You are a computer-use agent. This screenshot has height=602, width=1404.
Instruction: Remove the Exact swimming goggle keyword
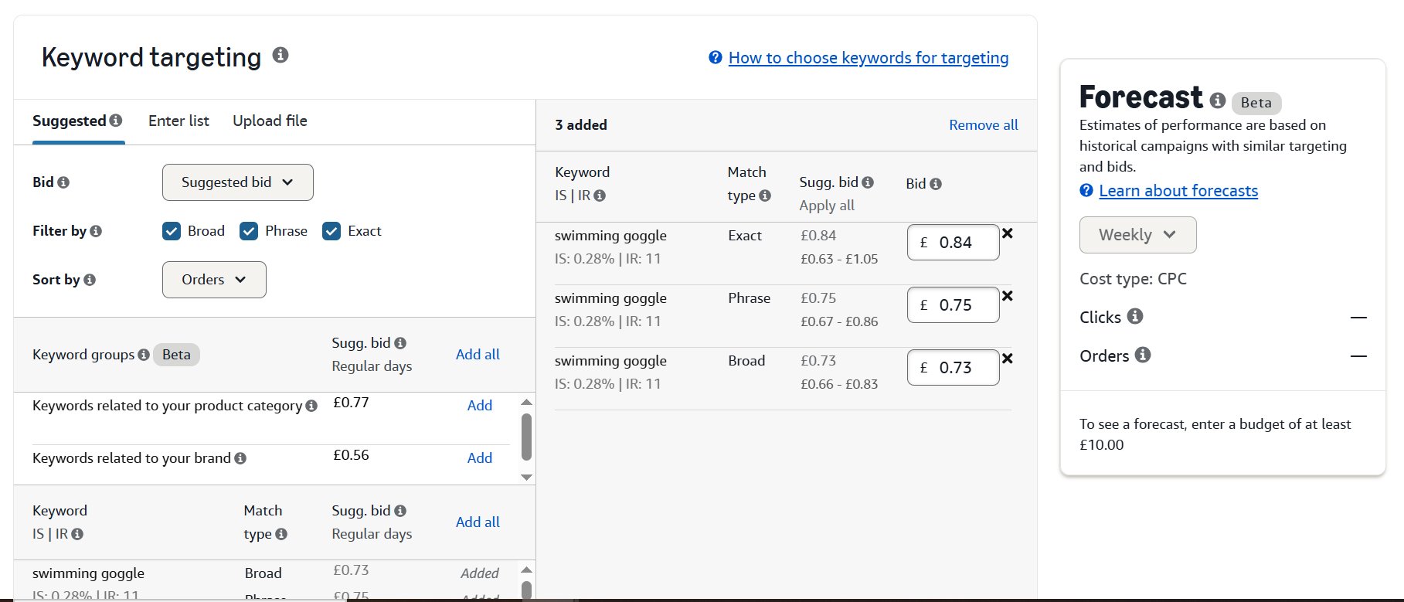point(1007,233)
